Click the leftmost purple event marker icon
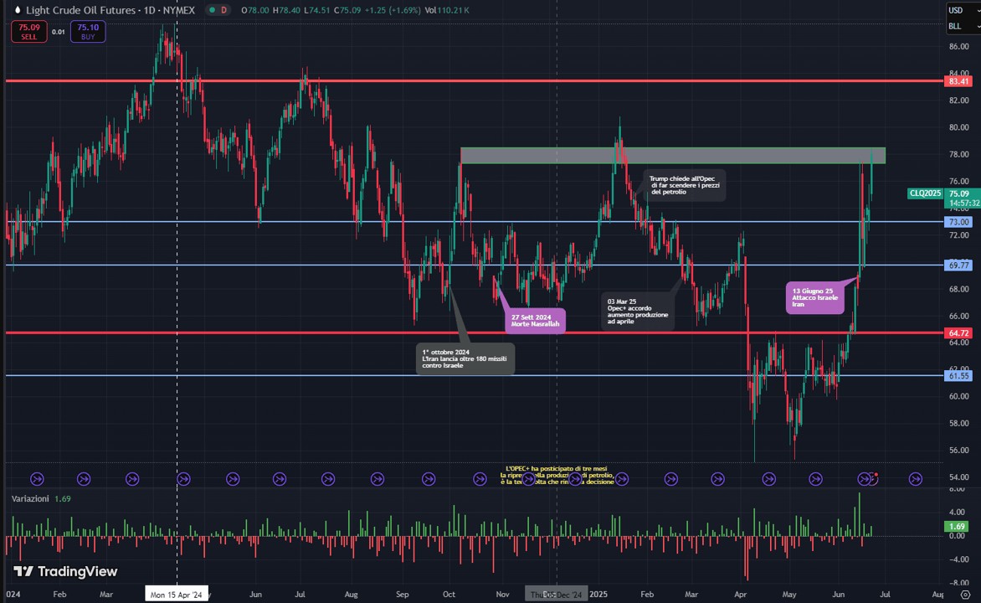The width and height of the screenshot is (981, 603). click(x=37, y=479)
